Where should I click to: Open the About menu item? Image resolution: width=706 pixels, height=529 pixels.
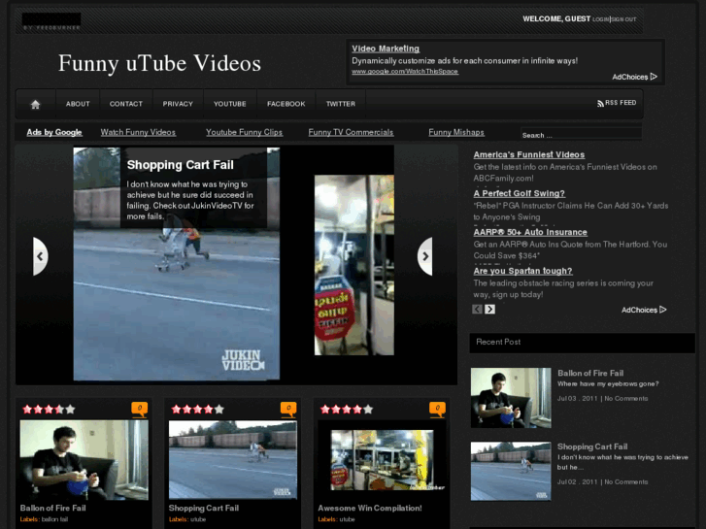78,104
